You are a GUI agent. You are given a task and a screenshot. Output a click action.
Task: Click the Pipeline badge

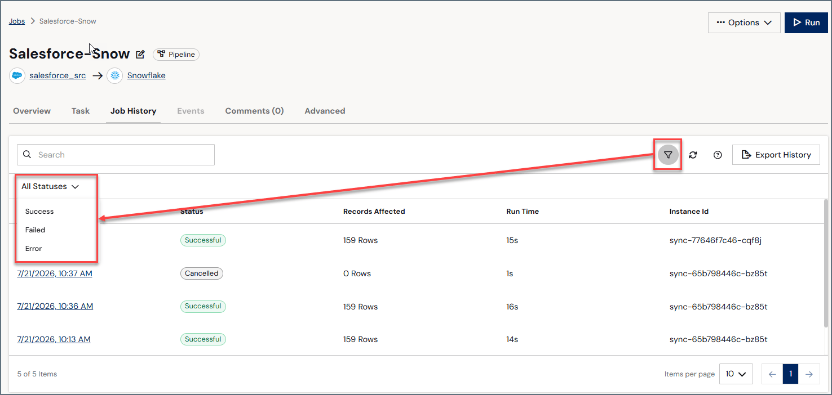176,55
